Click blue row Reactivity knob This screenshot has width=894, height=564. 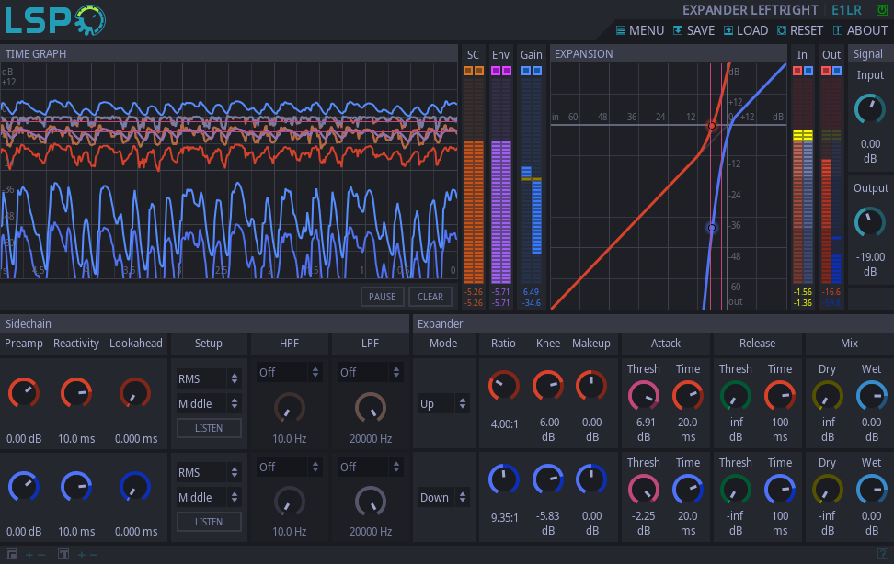click(76, 487)
